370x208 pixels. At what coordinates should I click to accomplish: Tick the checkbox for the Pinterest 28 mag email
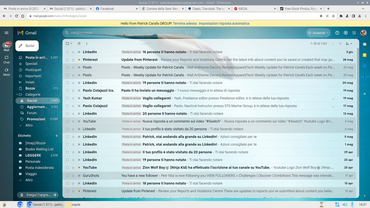point(67,60)
